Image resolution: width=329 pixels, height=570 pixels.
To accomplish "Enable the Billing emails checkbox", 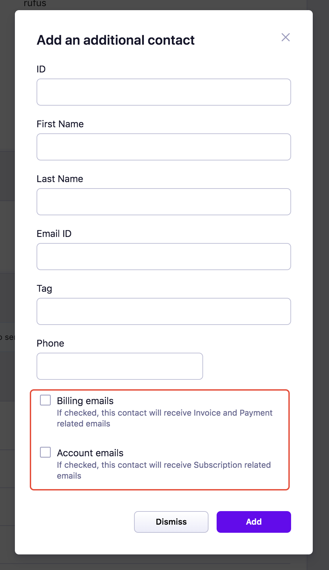I will [45, 400].
